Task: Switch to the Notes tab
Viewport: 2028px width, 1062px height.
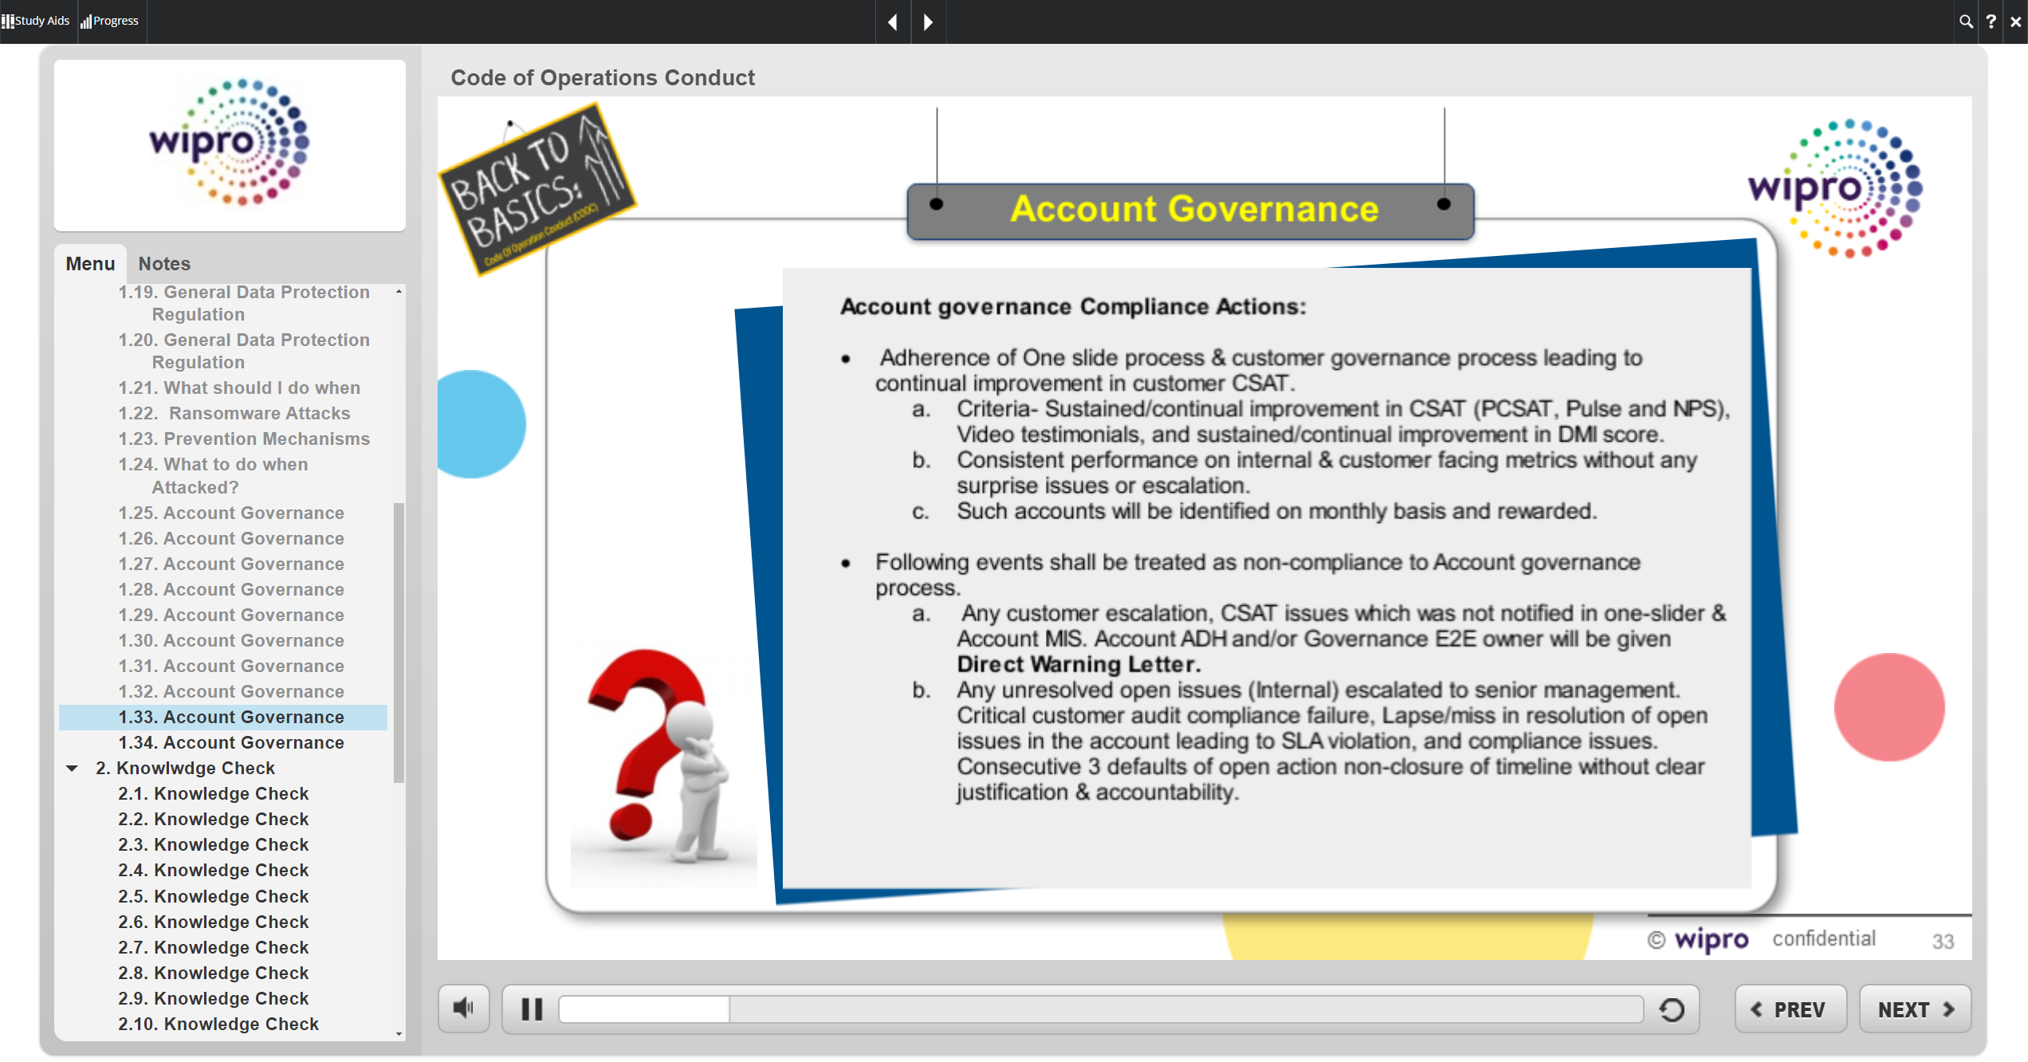Action: click(164, 264)
